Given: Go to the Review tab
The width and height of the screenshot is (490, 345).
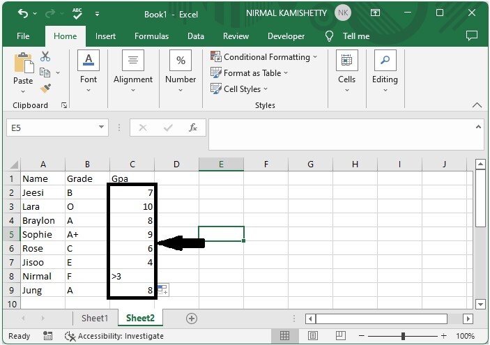Looking at the screenshot, I should 236,36.
